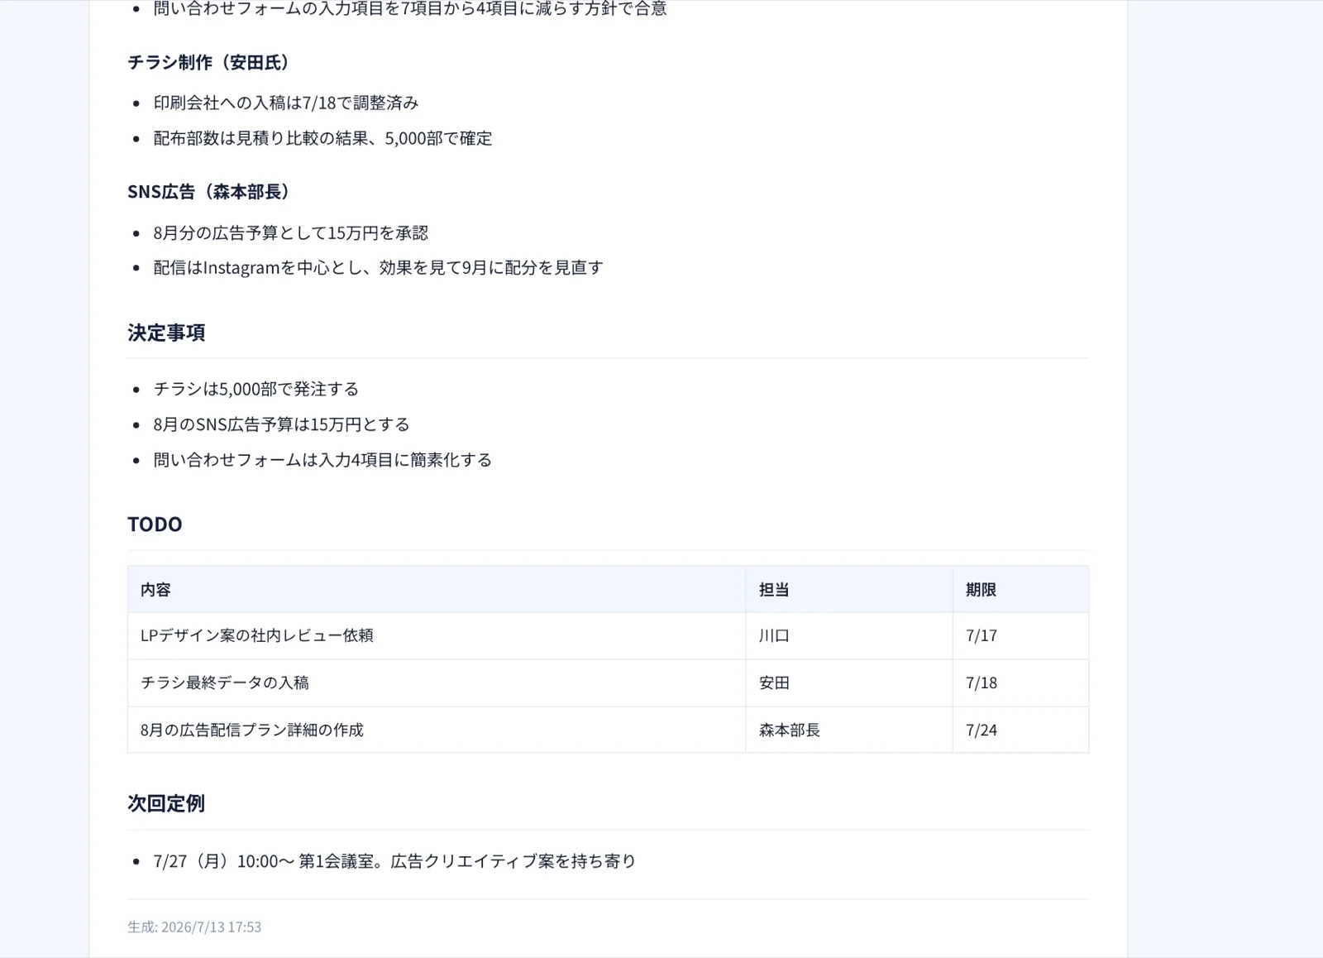Image resolution: width=1323 pixels, height=958 pixels.
Task: Click the line '印刷会社への入稿は7/18で調整済み'
Action: pos(286,103)
